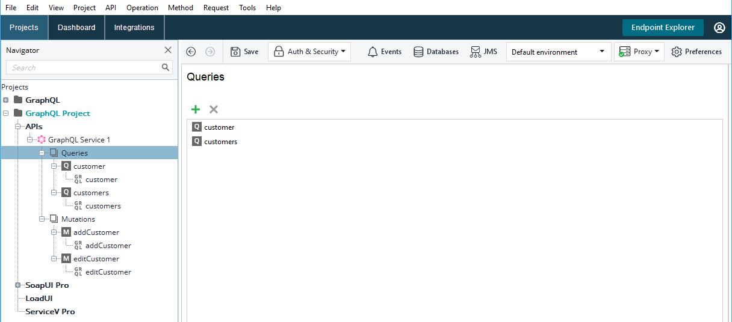Click the Q icon beside customer in tree
The width and height of the screenshot is (732, 322).
tap(66, 166)
